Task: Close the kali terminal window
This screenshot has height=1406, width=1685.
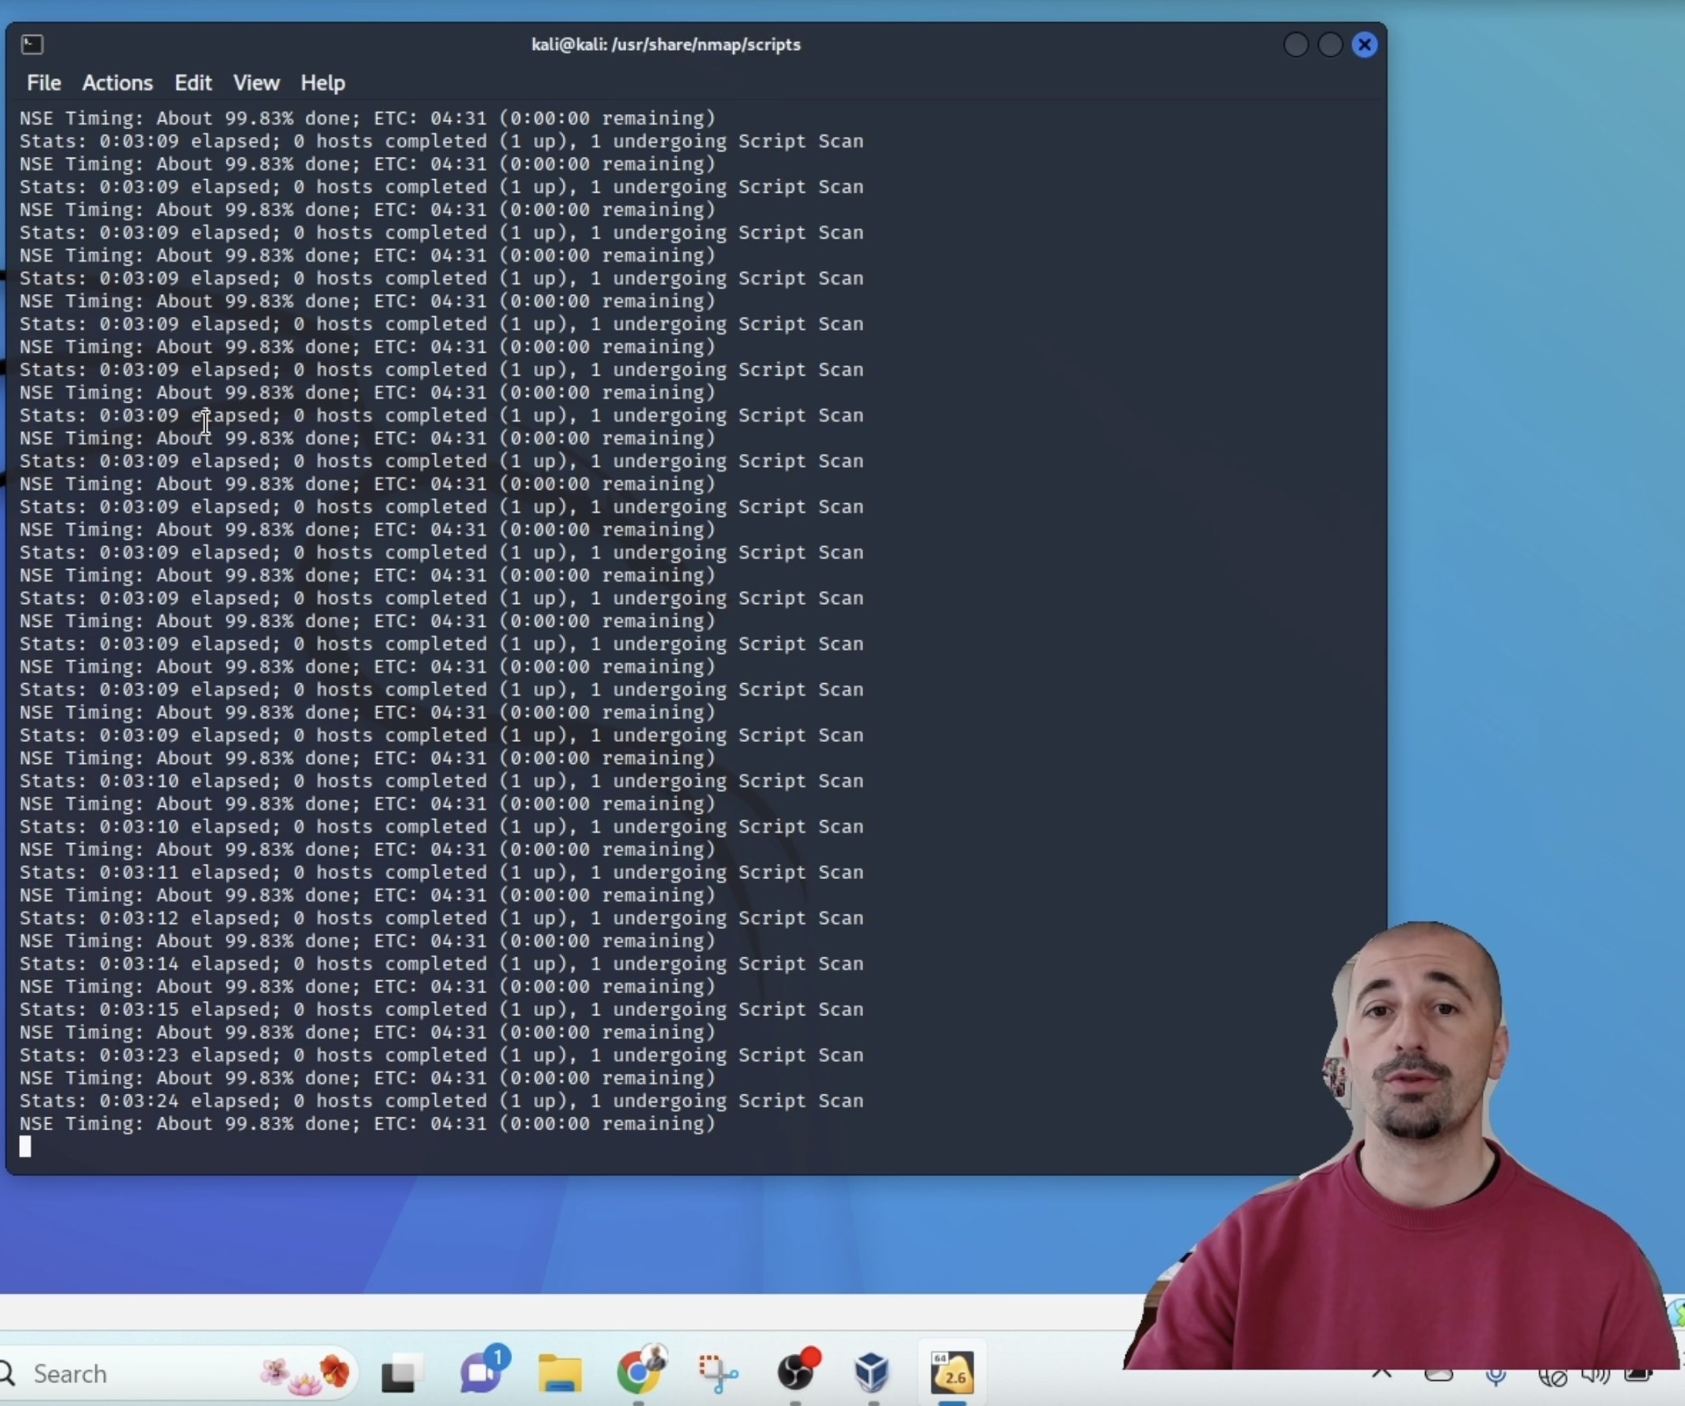Action: (x=1364, y=45)
